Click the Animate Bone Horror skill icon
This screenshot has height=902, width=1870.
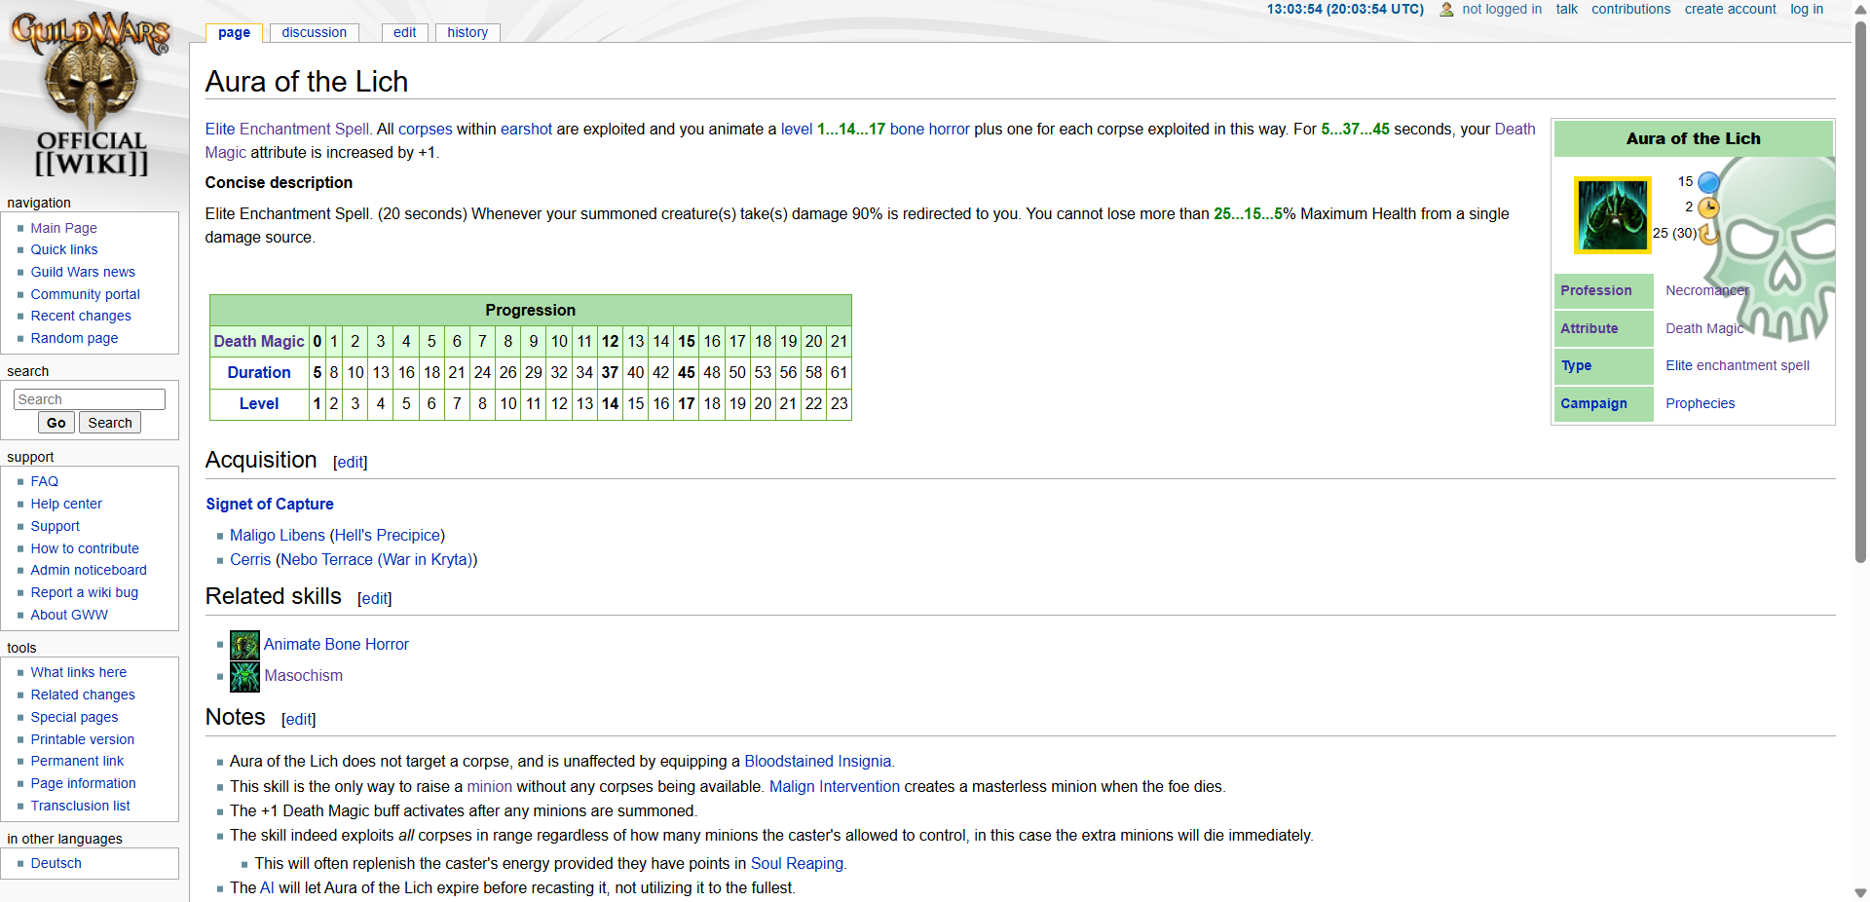244,645
